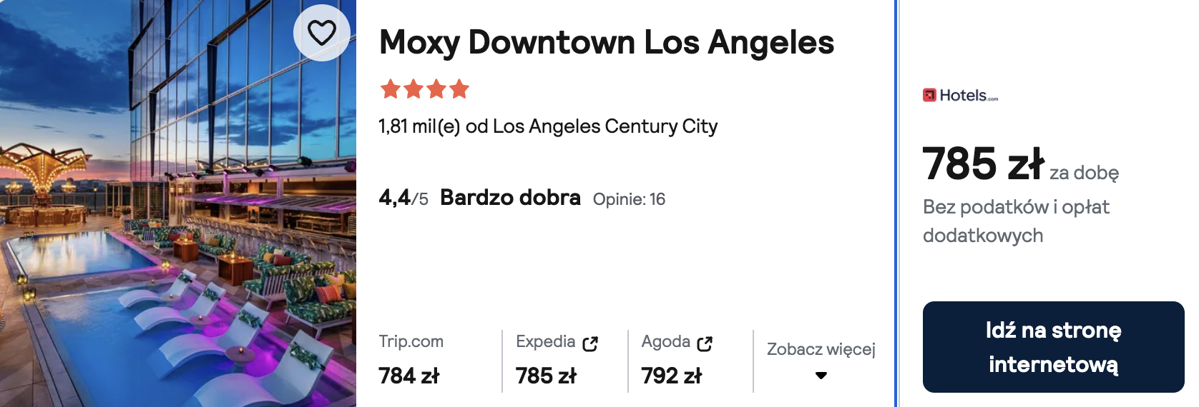Click the Trip.com provider label
The width and height of the screenshot is (1199, 407).
(x=411, y=341)
